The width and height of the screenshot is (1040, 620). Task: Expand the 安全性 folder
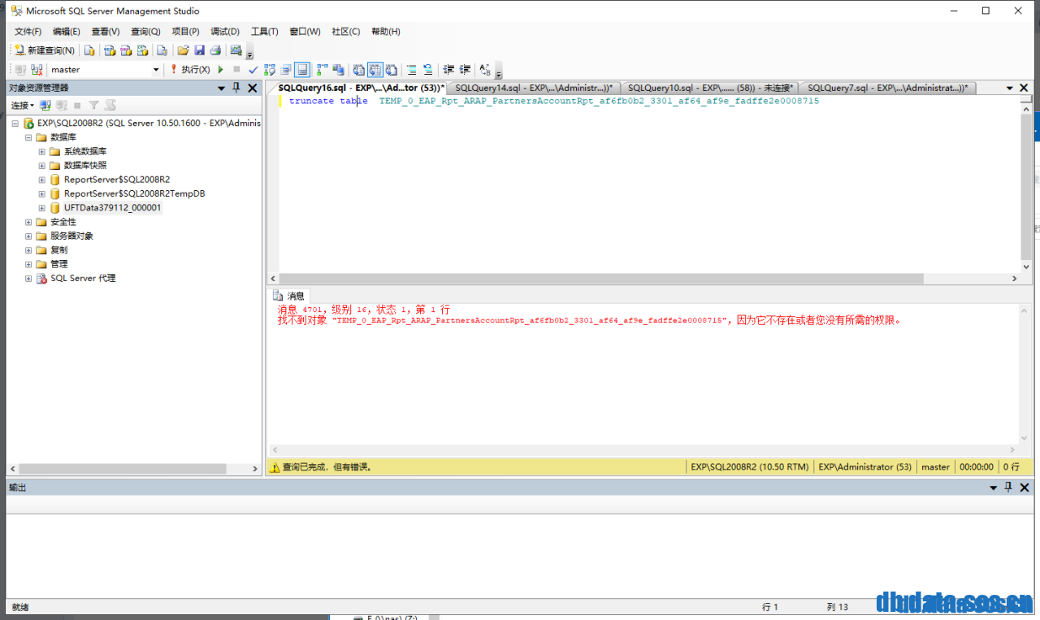29,222
